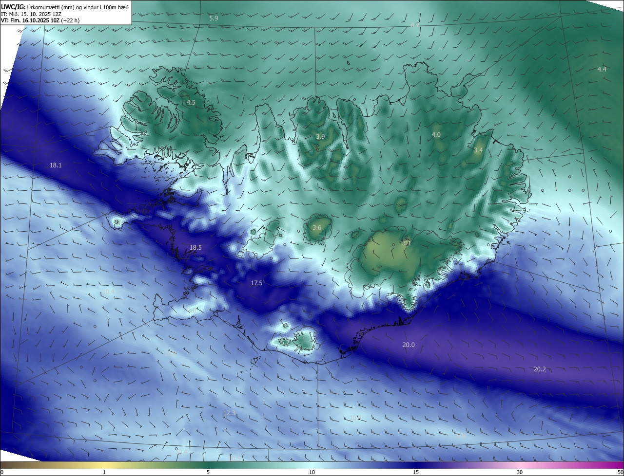Viewport: 624px width, 476px height.
Task: Click the 17.5 value over southwest Iceland
Action: (256, 283)
